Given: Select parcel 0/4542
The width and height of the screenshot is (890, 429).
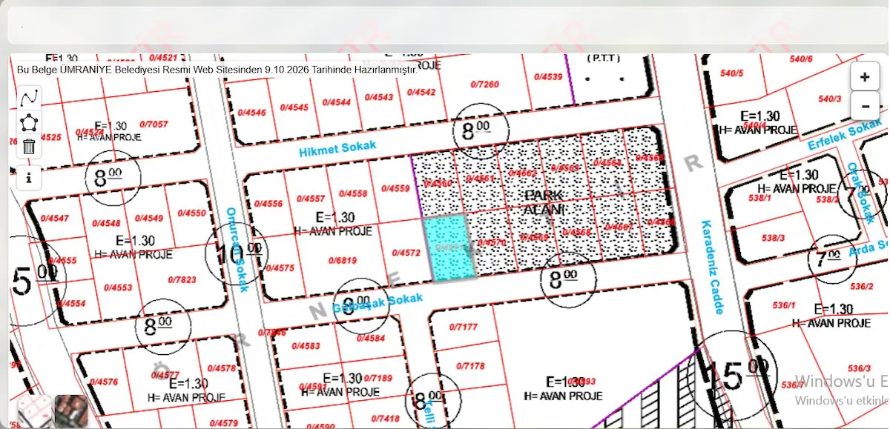Looking at the screenshot, I should [422, 92].
